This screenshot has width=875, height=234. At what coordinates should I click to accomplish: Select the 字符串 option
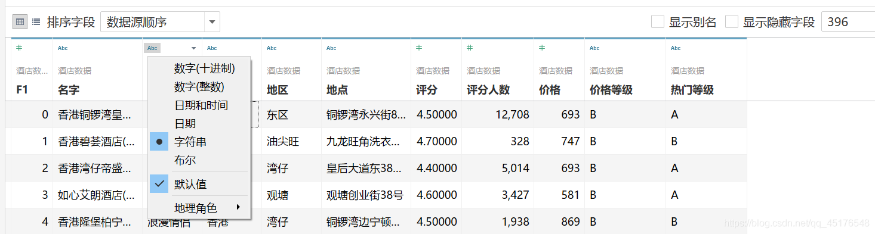[199, 142]
